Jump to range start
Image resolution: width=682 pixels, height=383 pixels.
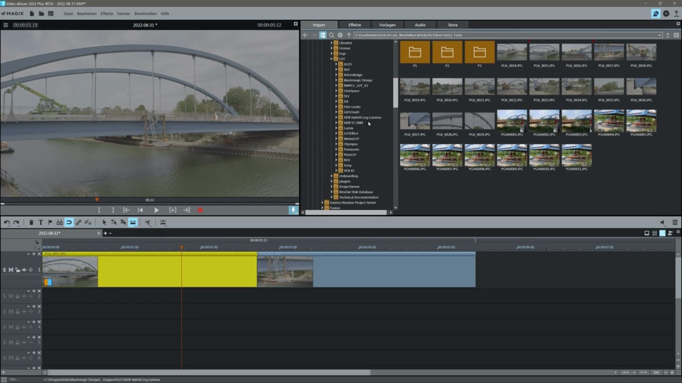coord(126,210)
